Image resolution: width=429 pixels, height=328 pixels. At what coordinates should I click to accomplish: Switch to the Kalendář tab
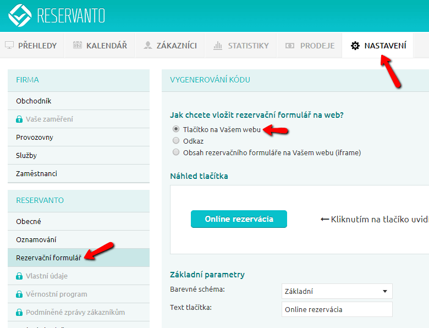(x=100, y=46)
